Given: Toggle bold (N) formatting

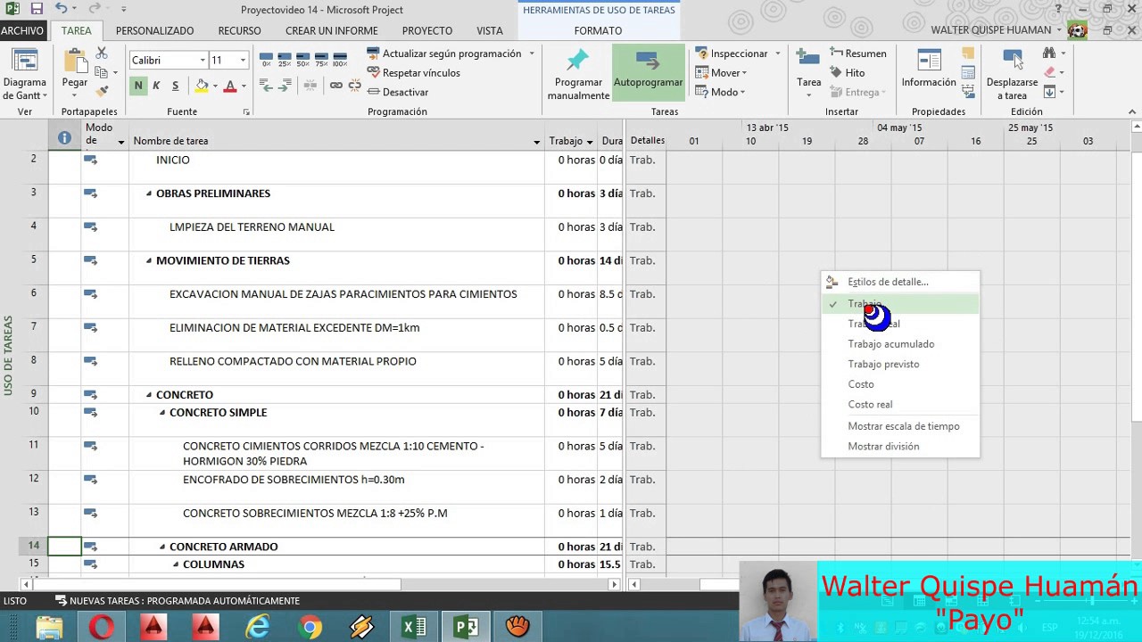Looking at the screenshot, I should coord(138,86).
